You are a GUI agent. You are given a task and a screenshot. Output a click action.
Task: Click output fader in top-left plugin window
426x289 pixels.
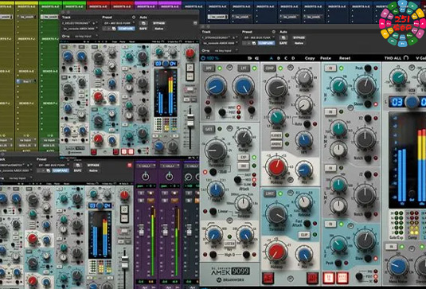pyautogui.click(x=190, y=119)
